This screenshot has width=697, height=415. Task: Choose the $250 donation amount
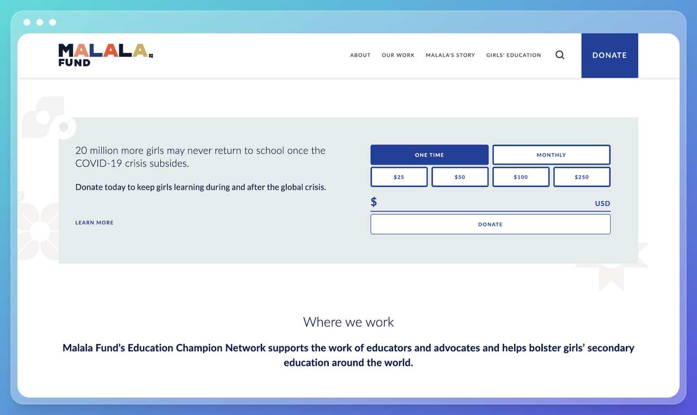(x=582, y=177)
